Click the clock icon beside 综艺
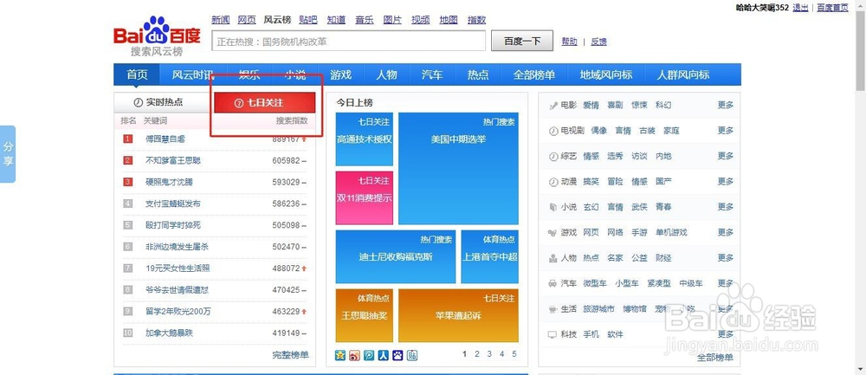 tap(553, 156)
